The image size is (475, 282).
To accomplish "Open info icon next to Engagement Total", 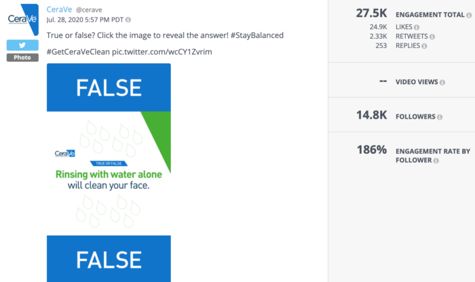I will (469, 15).
